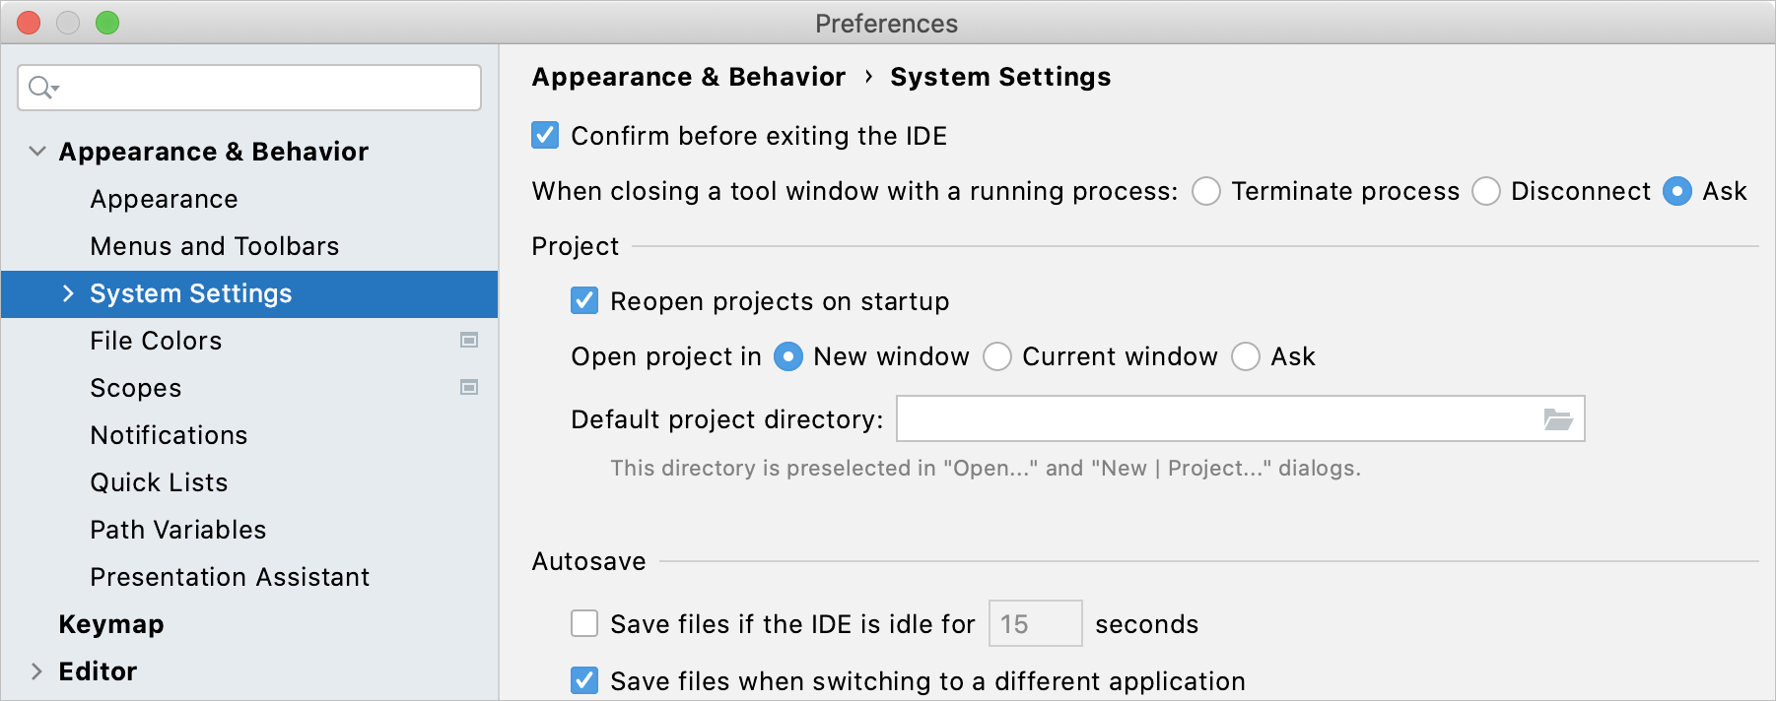Open the folder browser for Default project directory
Viewport: 1776px width, 701px height.
1560,418
